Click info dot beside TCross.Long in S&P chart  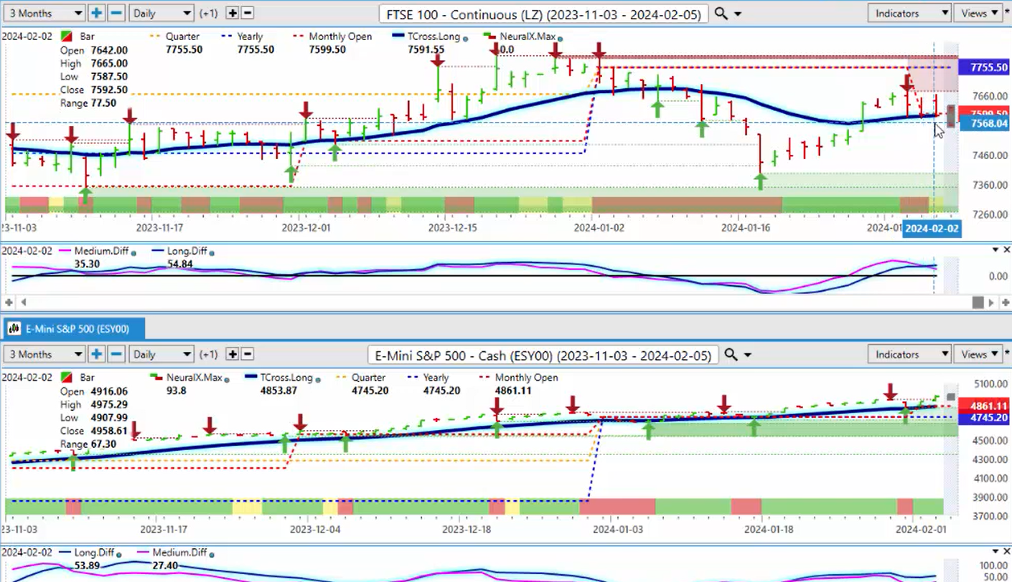(x=318, y=380)
